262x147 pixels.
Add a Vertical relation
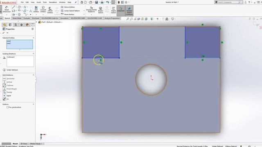point(7,82)
